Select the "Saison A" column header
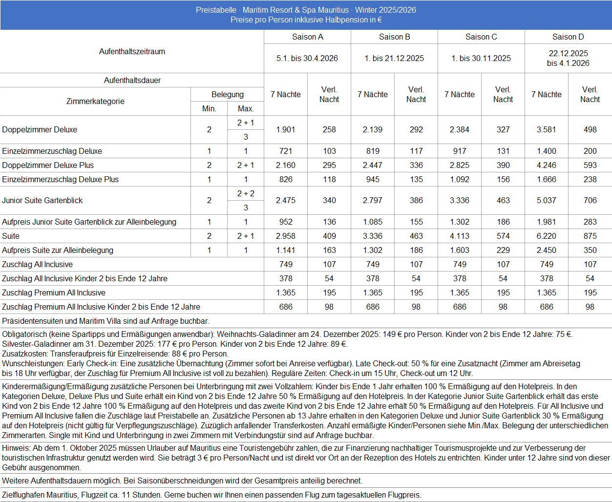The width and height of the screenshot is (612, 502). [308, 37]
